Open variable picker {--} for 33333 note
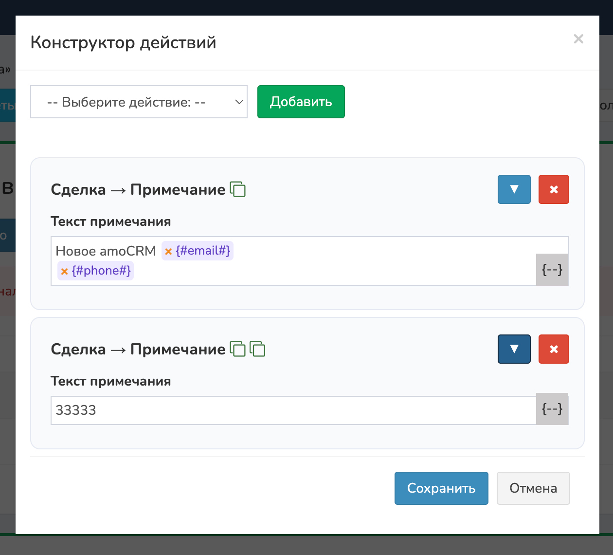The height and width of the screenshot is (555, 613). click(x=552, y=409)
